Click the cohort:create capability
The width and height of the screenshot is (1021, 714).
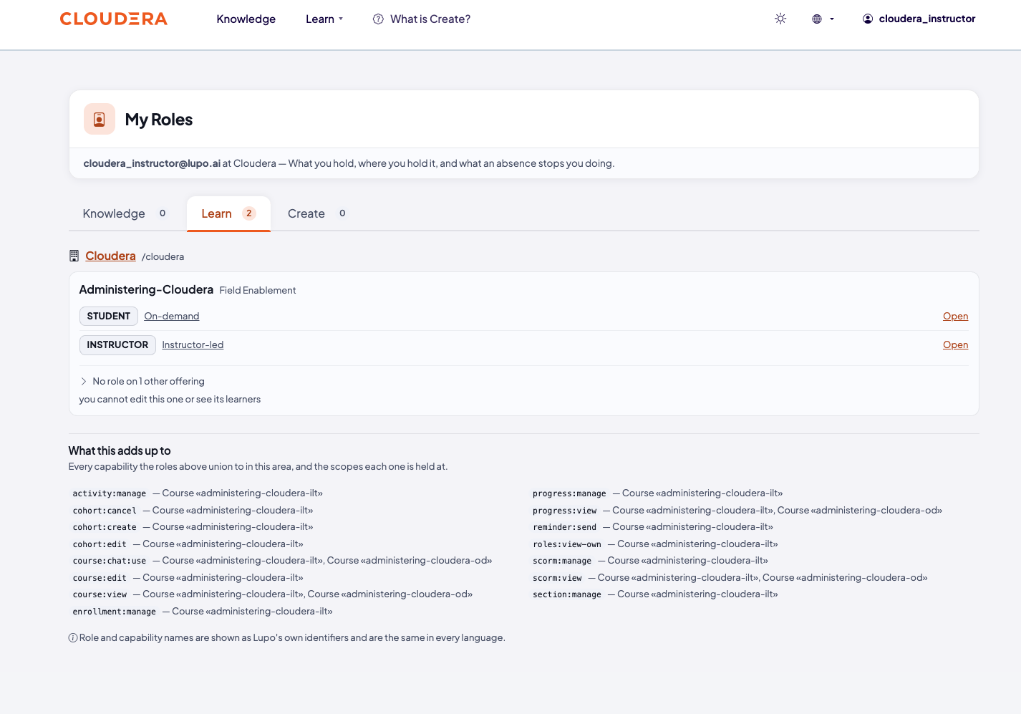[105, 527]
